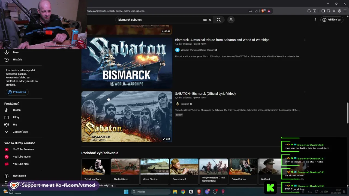Click the address bar URL
Viewport: 349px width, 196px height.
pyautogui.click(x=116, y=11)
